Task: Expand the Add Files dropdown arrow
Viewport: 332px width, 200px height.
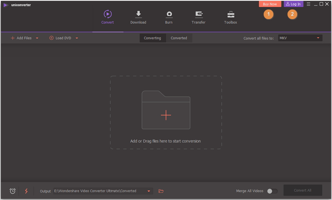Action: click(x=37, y=38)
